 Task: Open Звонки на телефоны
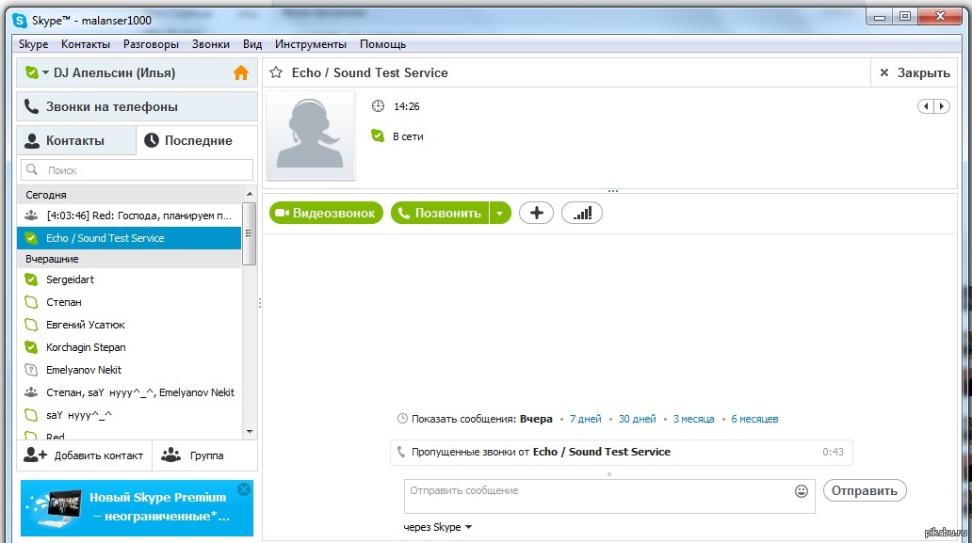click(x=137, y=106)
